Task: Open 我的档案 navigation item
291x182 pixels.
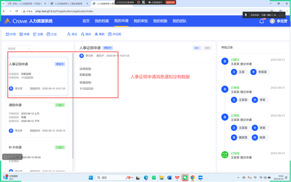Action: pos(102,21)
